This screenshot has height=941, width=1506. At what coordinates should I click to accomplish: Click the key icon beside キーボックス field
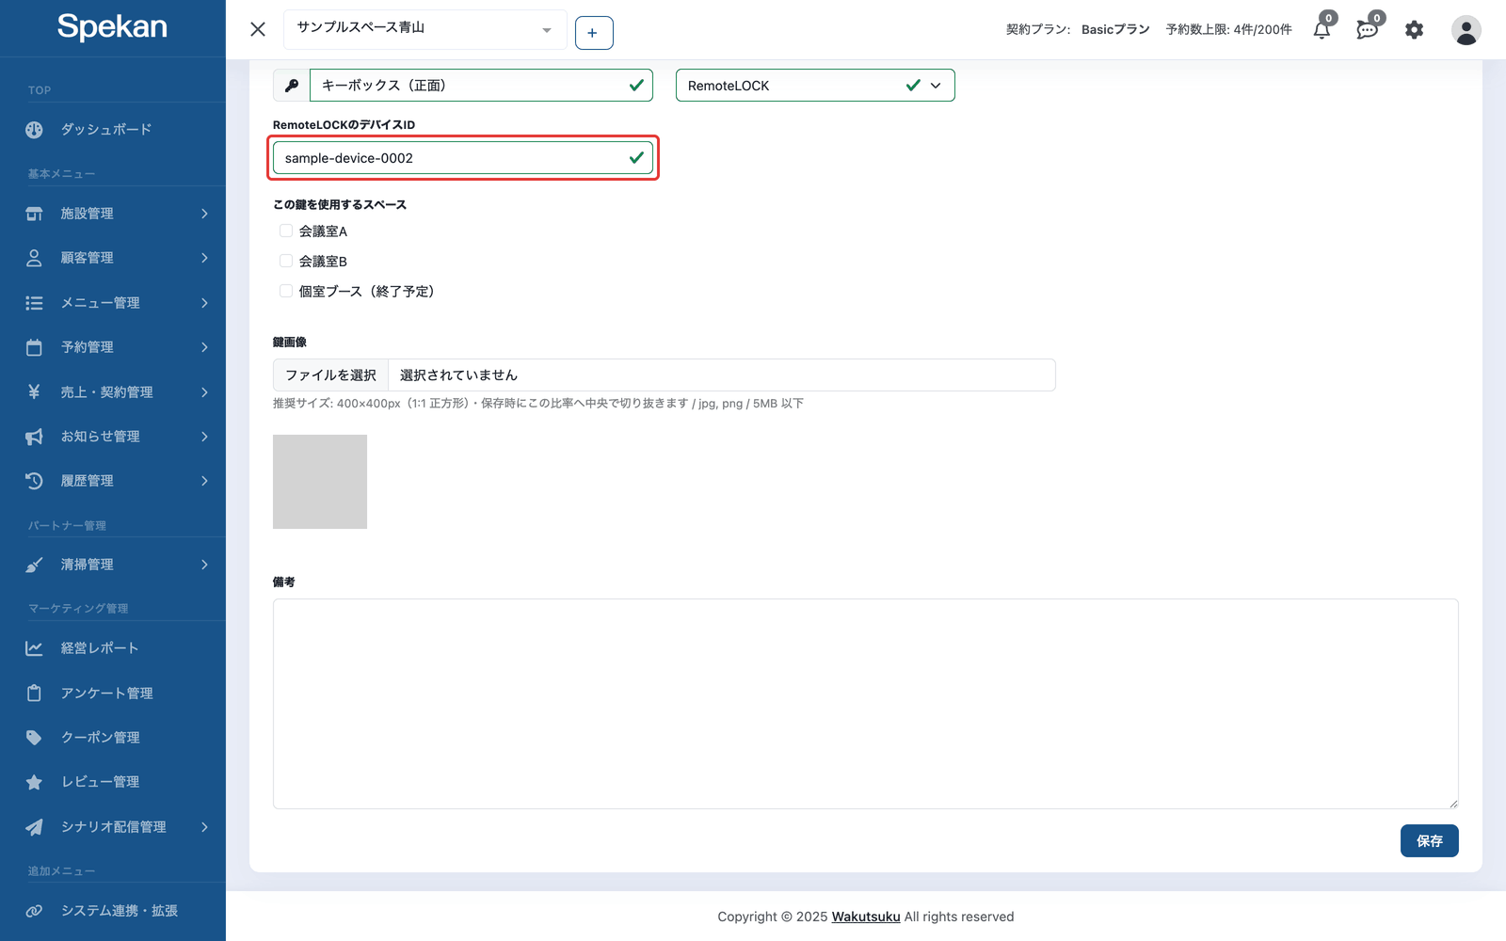pos(292,86)
